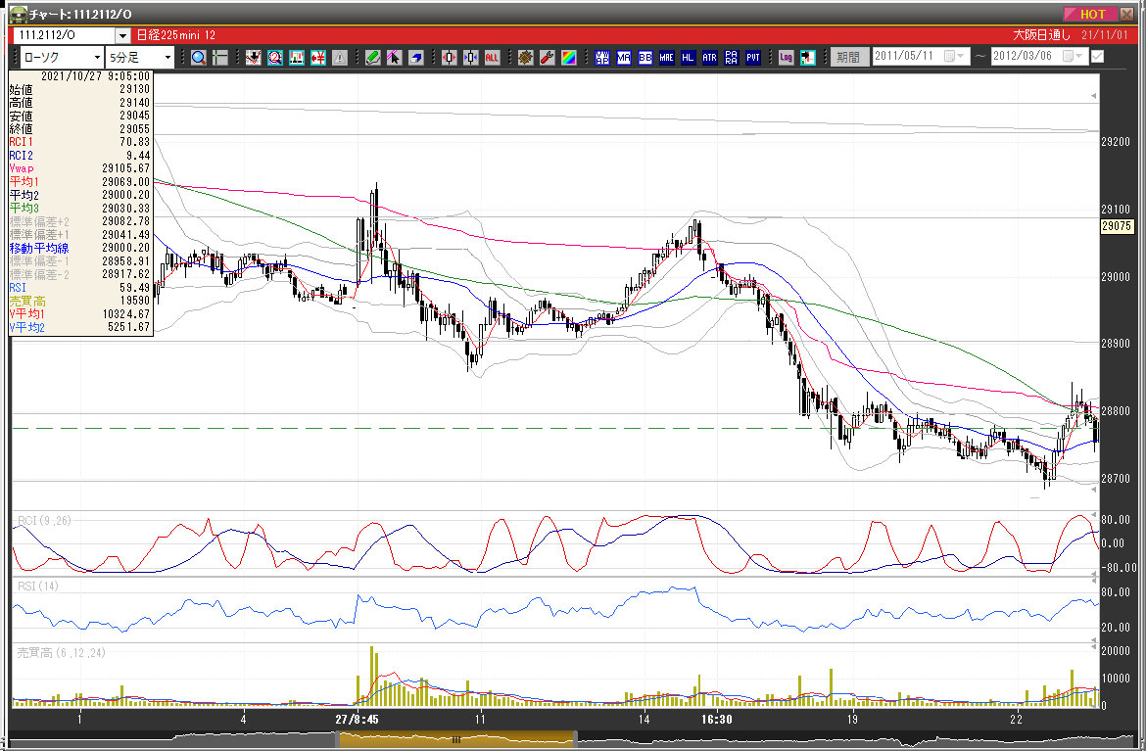Click the red-arrow candle width icon
This screenshot has width=1146, height=751.
click(x=449, y=57)
